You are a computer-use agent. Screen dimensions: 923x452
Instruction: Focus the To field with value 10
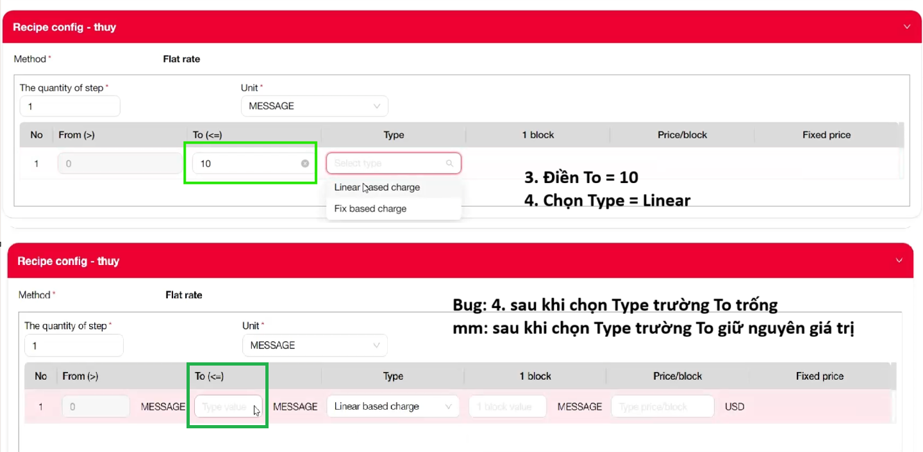(247, 163)
